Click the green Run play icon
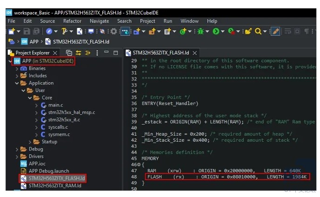 (216, 31)
